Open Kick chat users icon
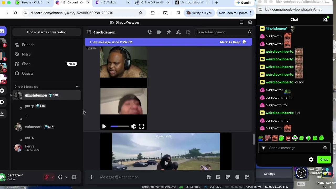Image resolution: width=336 pixels, height=189 pixels. [x=325, y=19]
